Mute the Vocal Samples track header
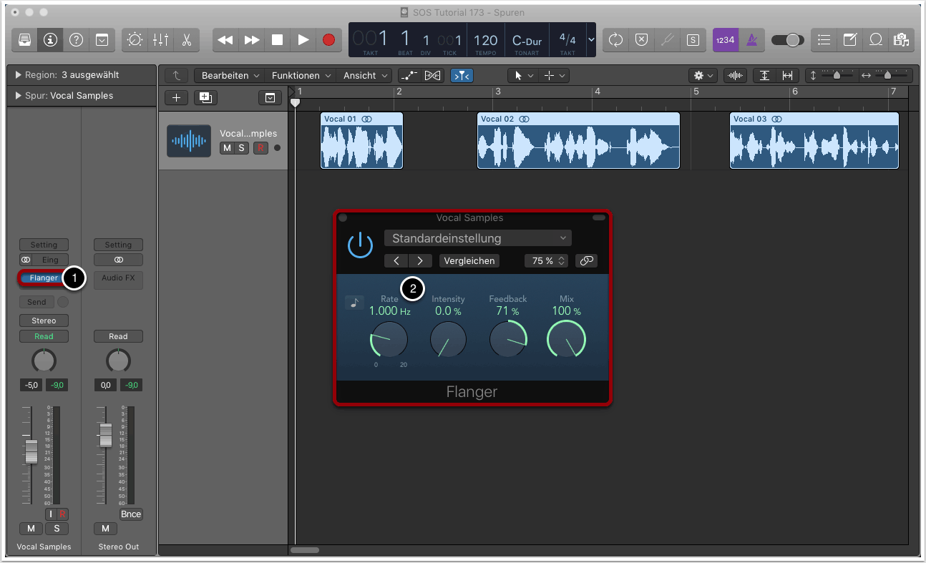The height and width of the screenshot is (563, 926). pyautogui.click(x=227, y=148)
